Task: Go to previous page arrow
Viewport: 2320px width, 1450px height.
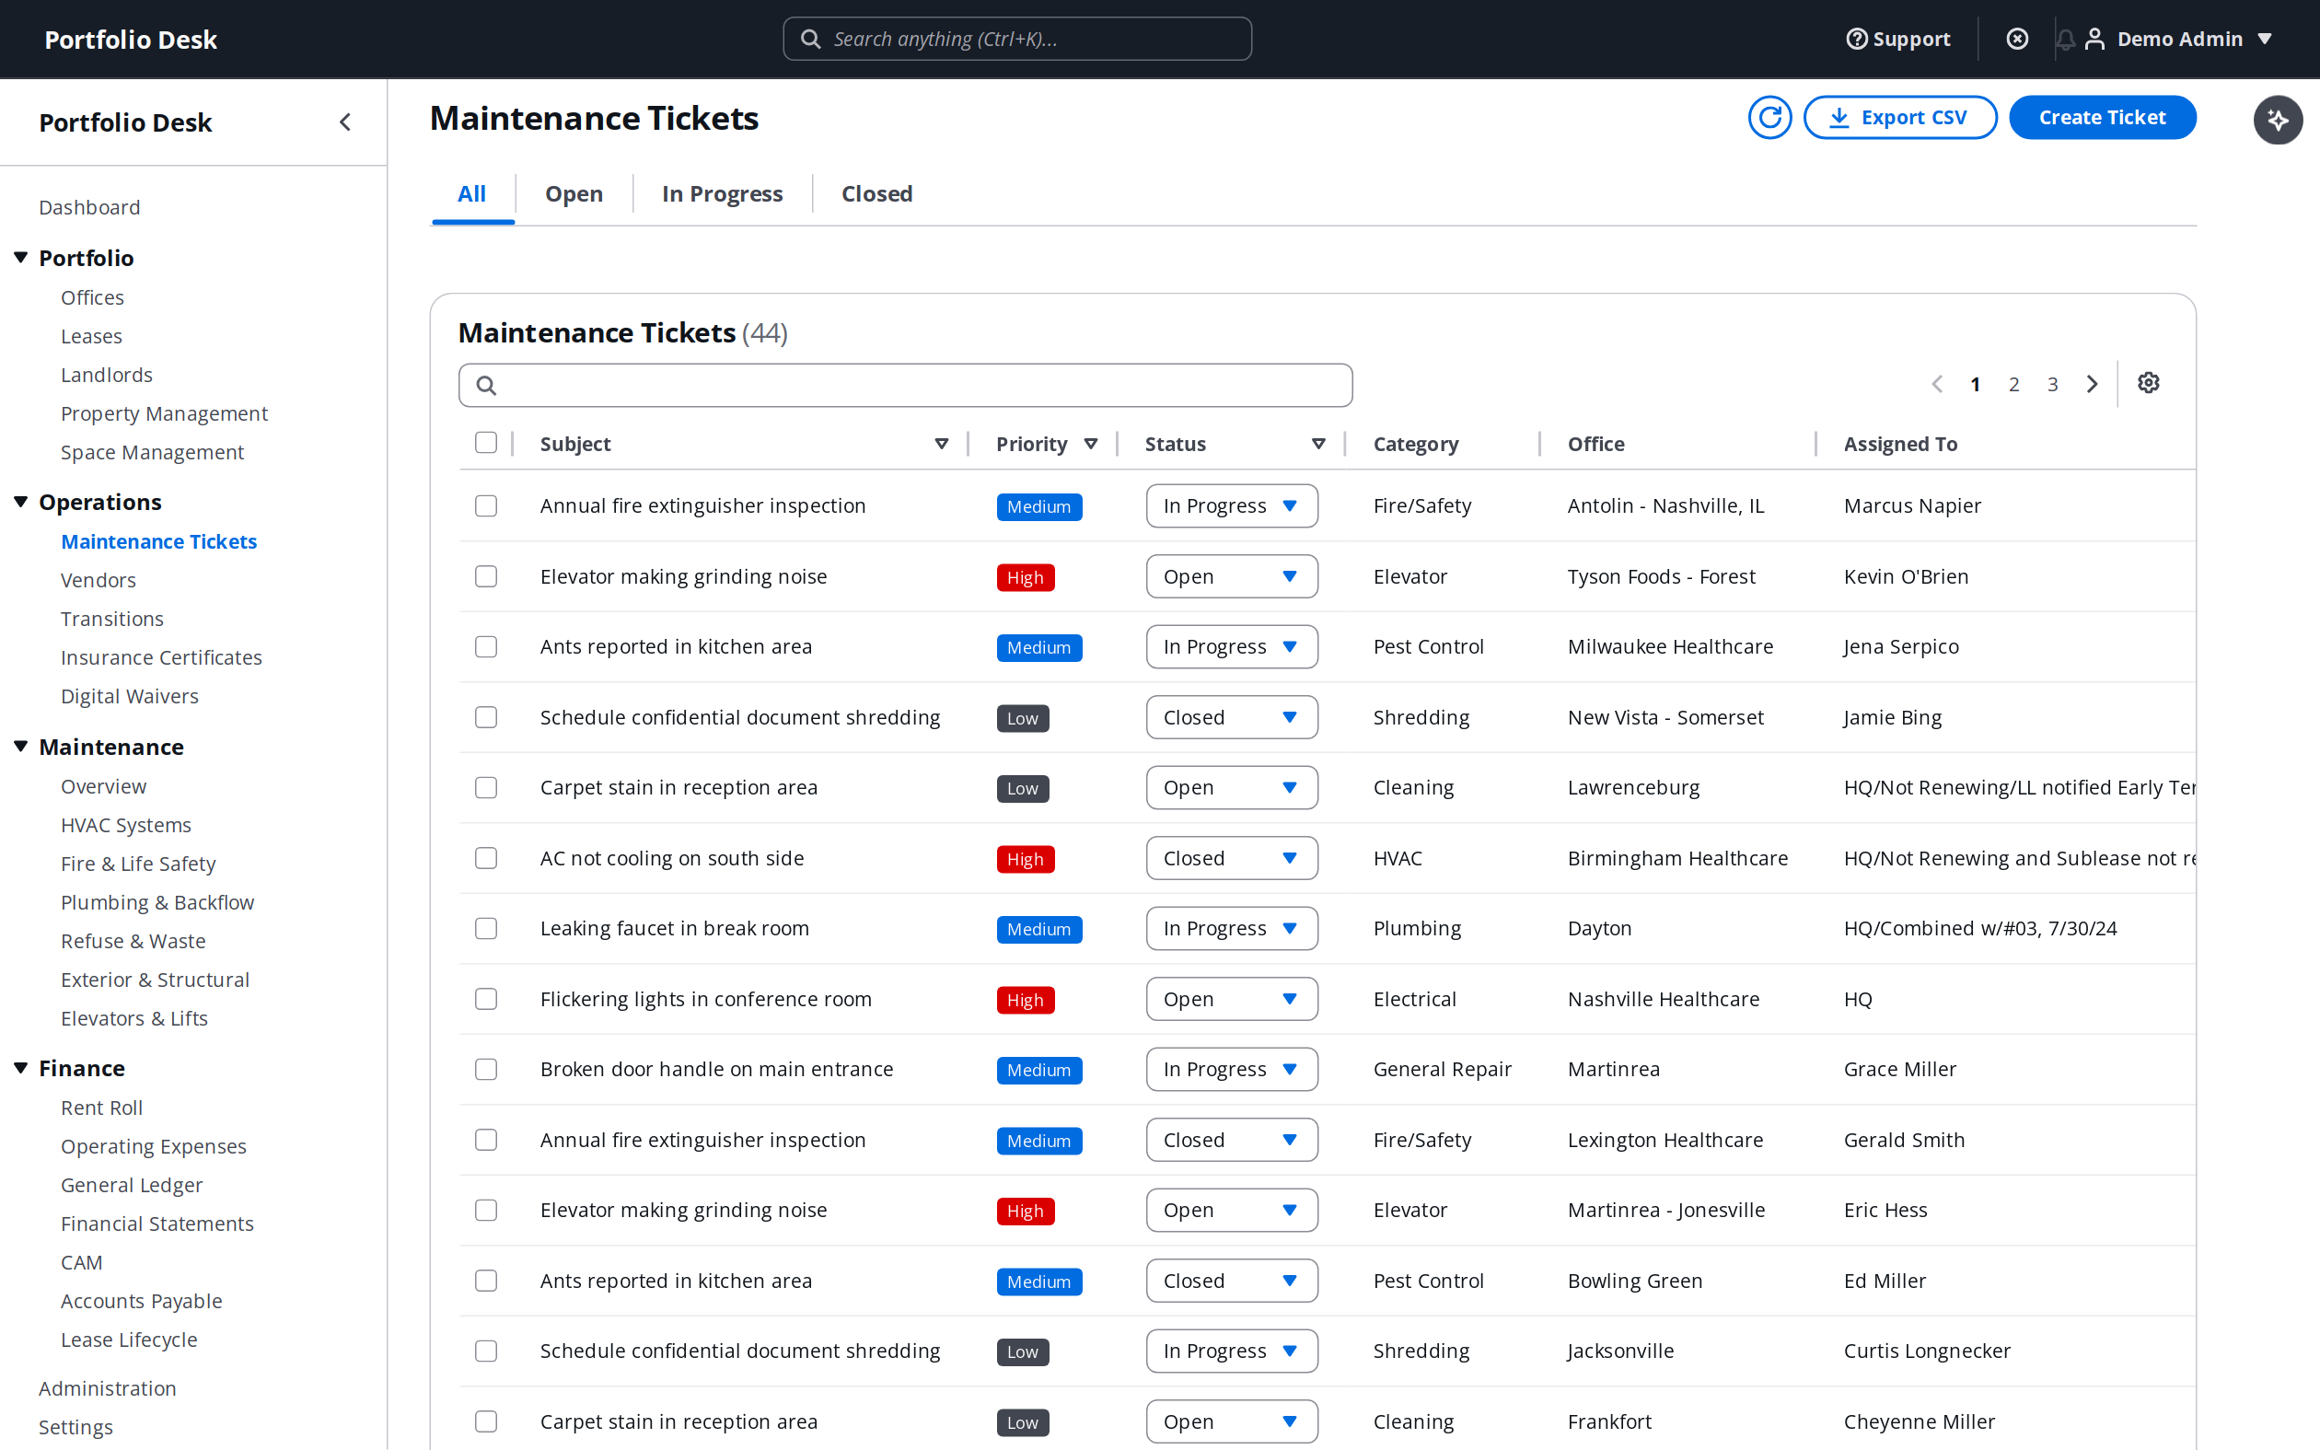Action: tap(1936, 384)
